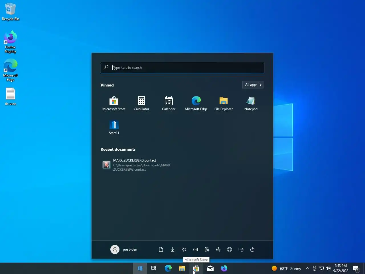Click the shield device icon in Start footer
Image resolution: width=365 pixels, height=274 pixels.
click(241, 249)
